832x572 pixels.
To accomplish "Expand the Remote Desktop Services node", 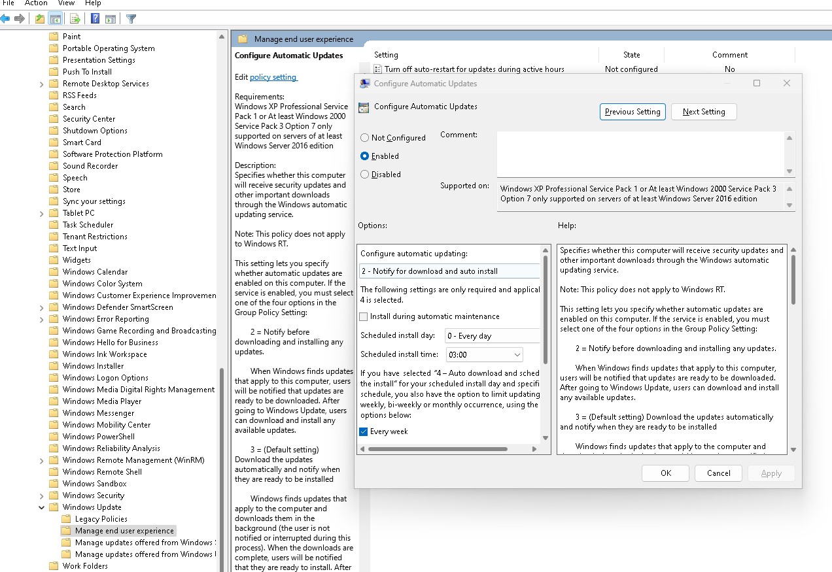I will 42,84.
